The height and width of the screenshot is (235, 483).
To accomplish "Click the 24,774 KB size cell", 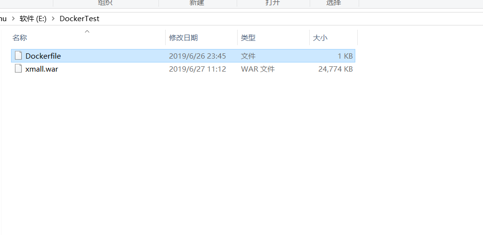I will (336, 69).
